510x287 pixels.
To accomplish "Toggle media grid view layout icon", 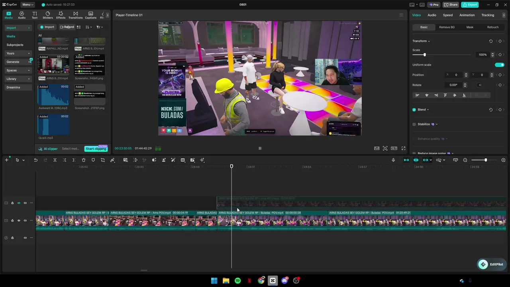I will (x=78, y=27).
